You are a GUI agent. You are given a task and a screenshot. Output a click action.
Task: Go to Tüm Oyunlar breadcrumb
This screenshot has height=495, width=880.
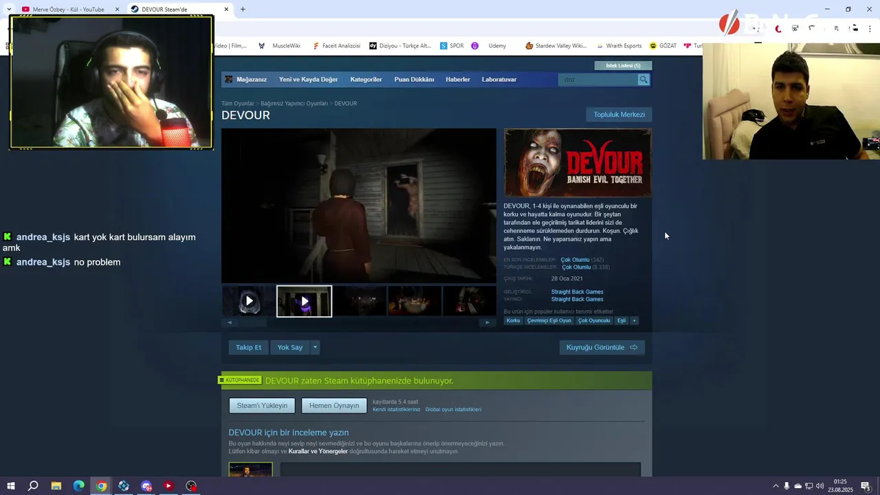pyautogui.click(x=238, y=103)
